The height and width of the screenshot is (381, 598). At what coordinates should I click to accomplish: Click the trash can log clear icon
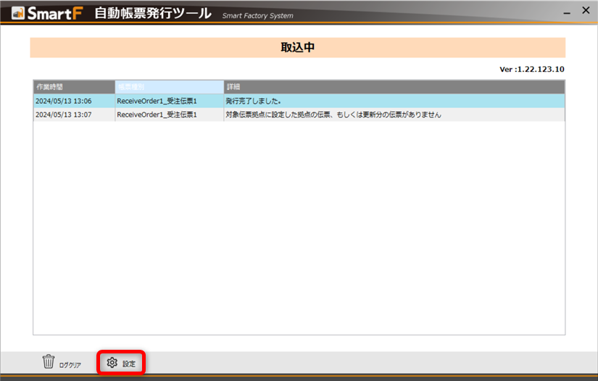[49, 361]
